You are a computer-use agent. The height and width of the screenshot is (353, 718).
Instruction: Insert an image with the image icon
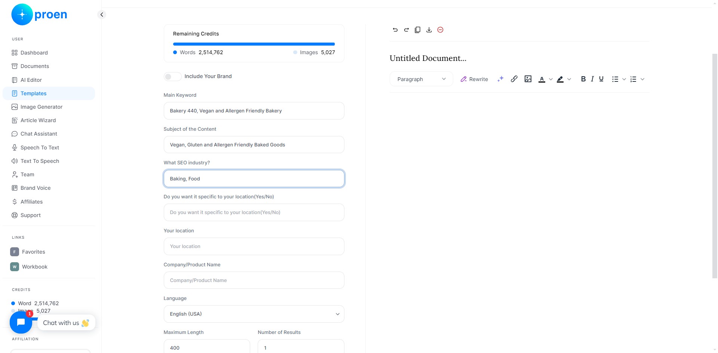pos(528,79)
